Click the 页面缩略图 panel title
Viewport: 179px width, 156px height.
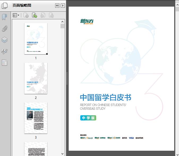coord(22,5)
